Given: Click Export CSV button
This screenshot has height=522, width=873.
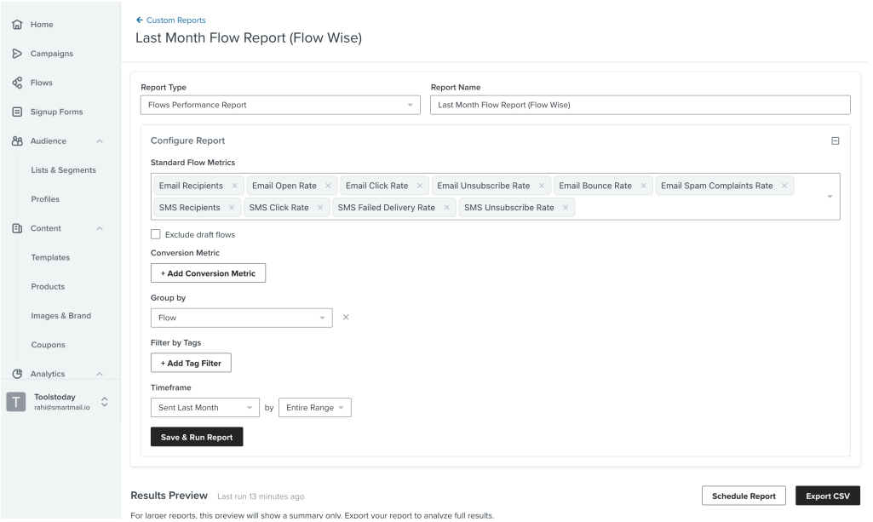Looking at the screenshot, I should tap(828, 496).
